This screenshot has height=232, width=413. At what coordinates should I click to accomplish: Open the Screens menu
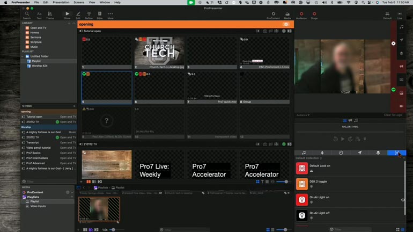[79, 2]
